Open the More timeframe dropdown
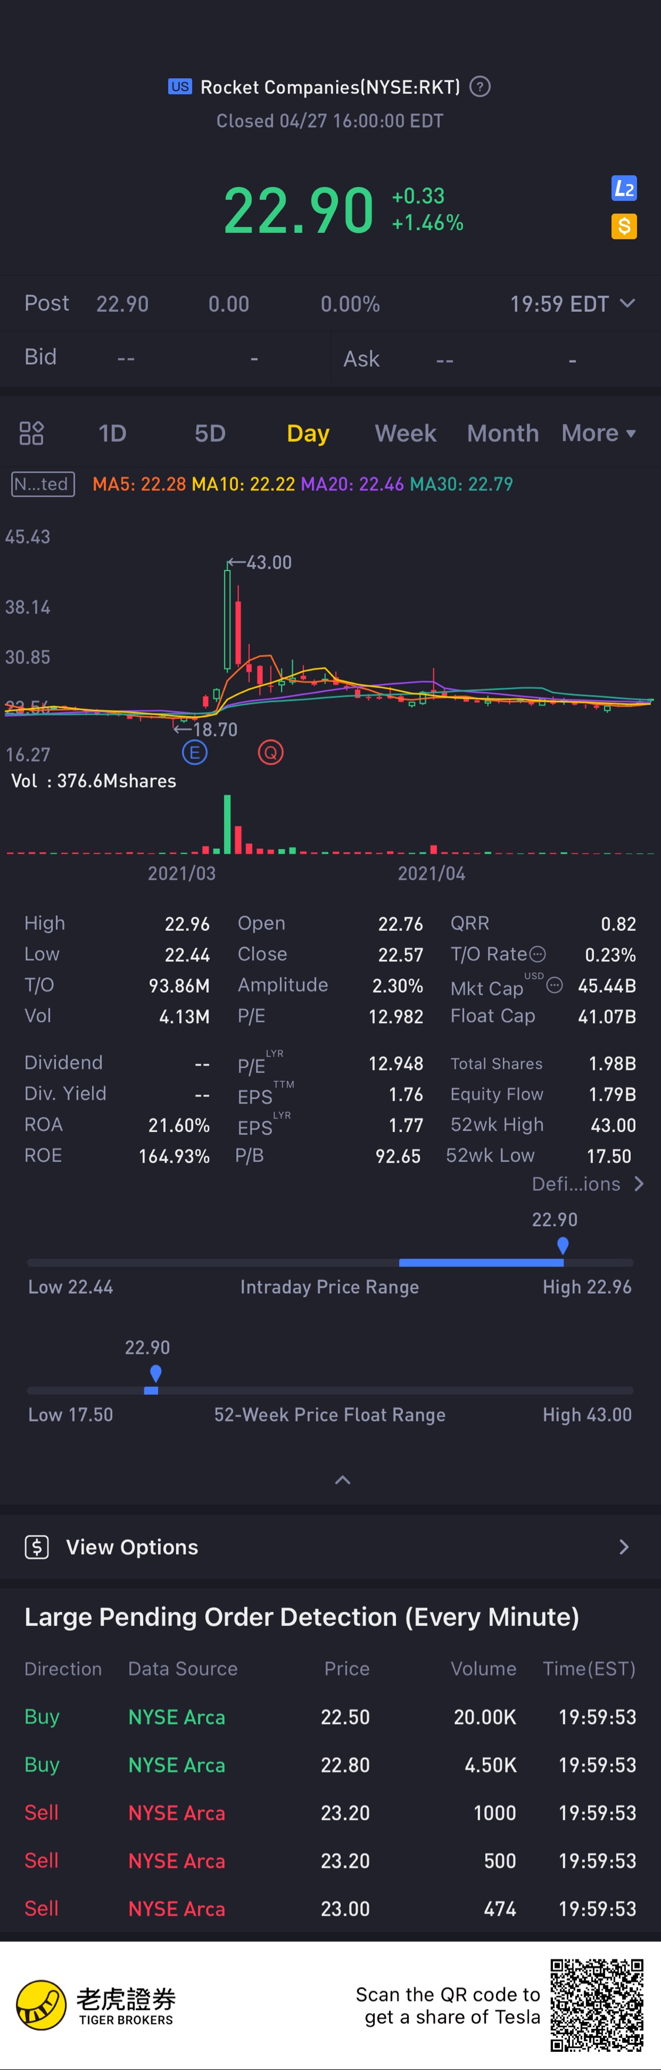Viewport: 661px width, 2070px height. click(x=598, y=433)
